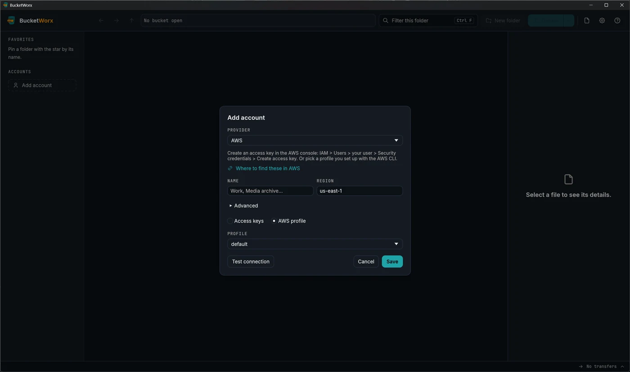Click the document icon in the top toolbar
This screenshot has width=630, height=372.
point(587,20)
